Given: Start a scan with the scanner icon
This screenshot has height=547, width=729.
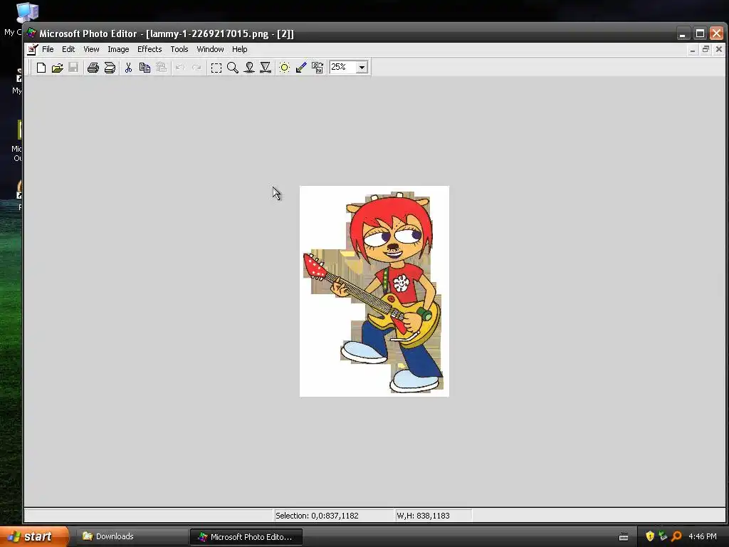Looking at the screenshot, I should tap(110, 68).
